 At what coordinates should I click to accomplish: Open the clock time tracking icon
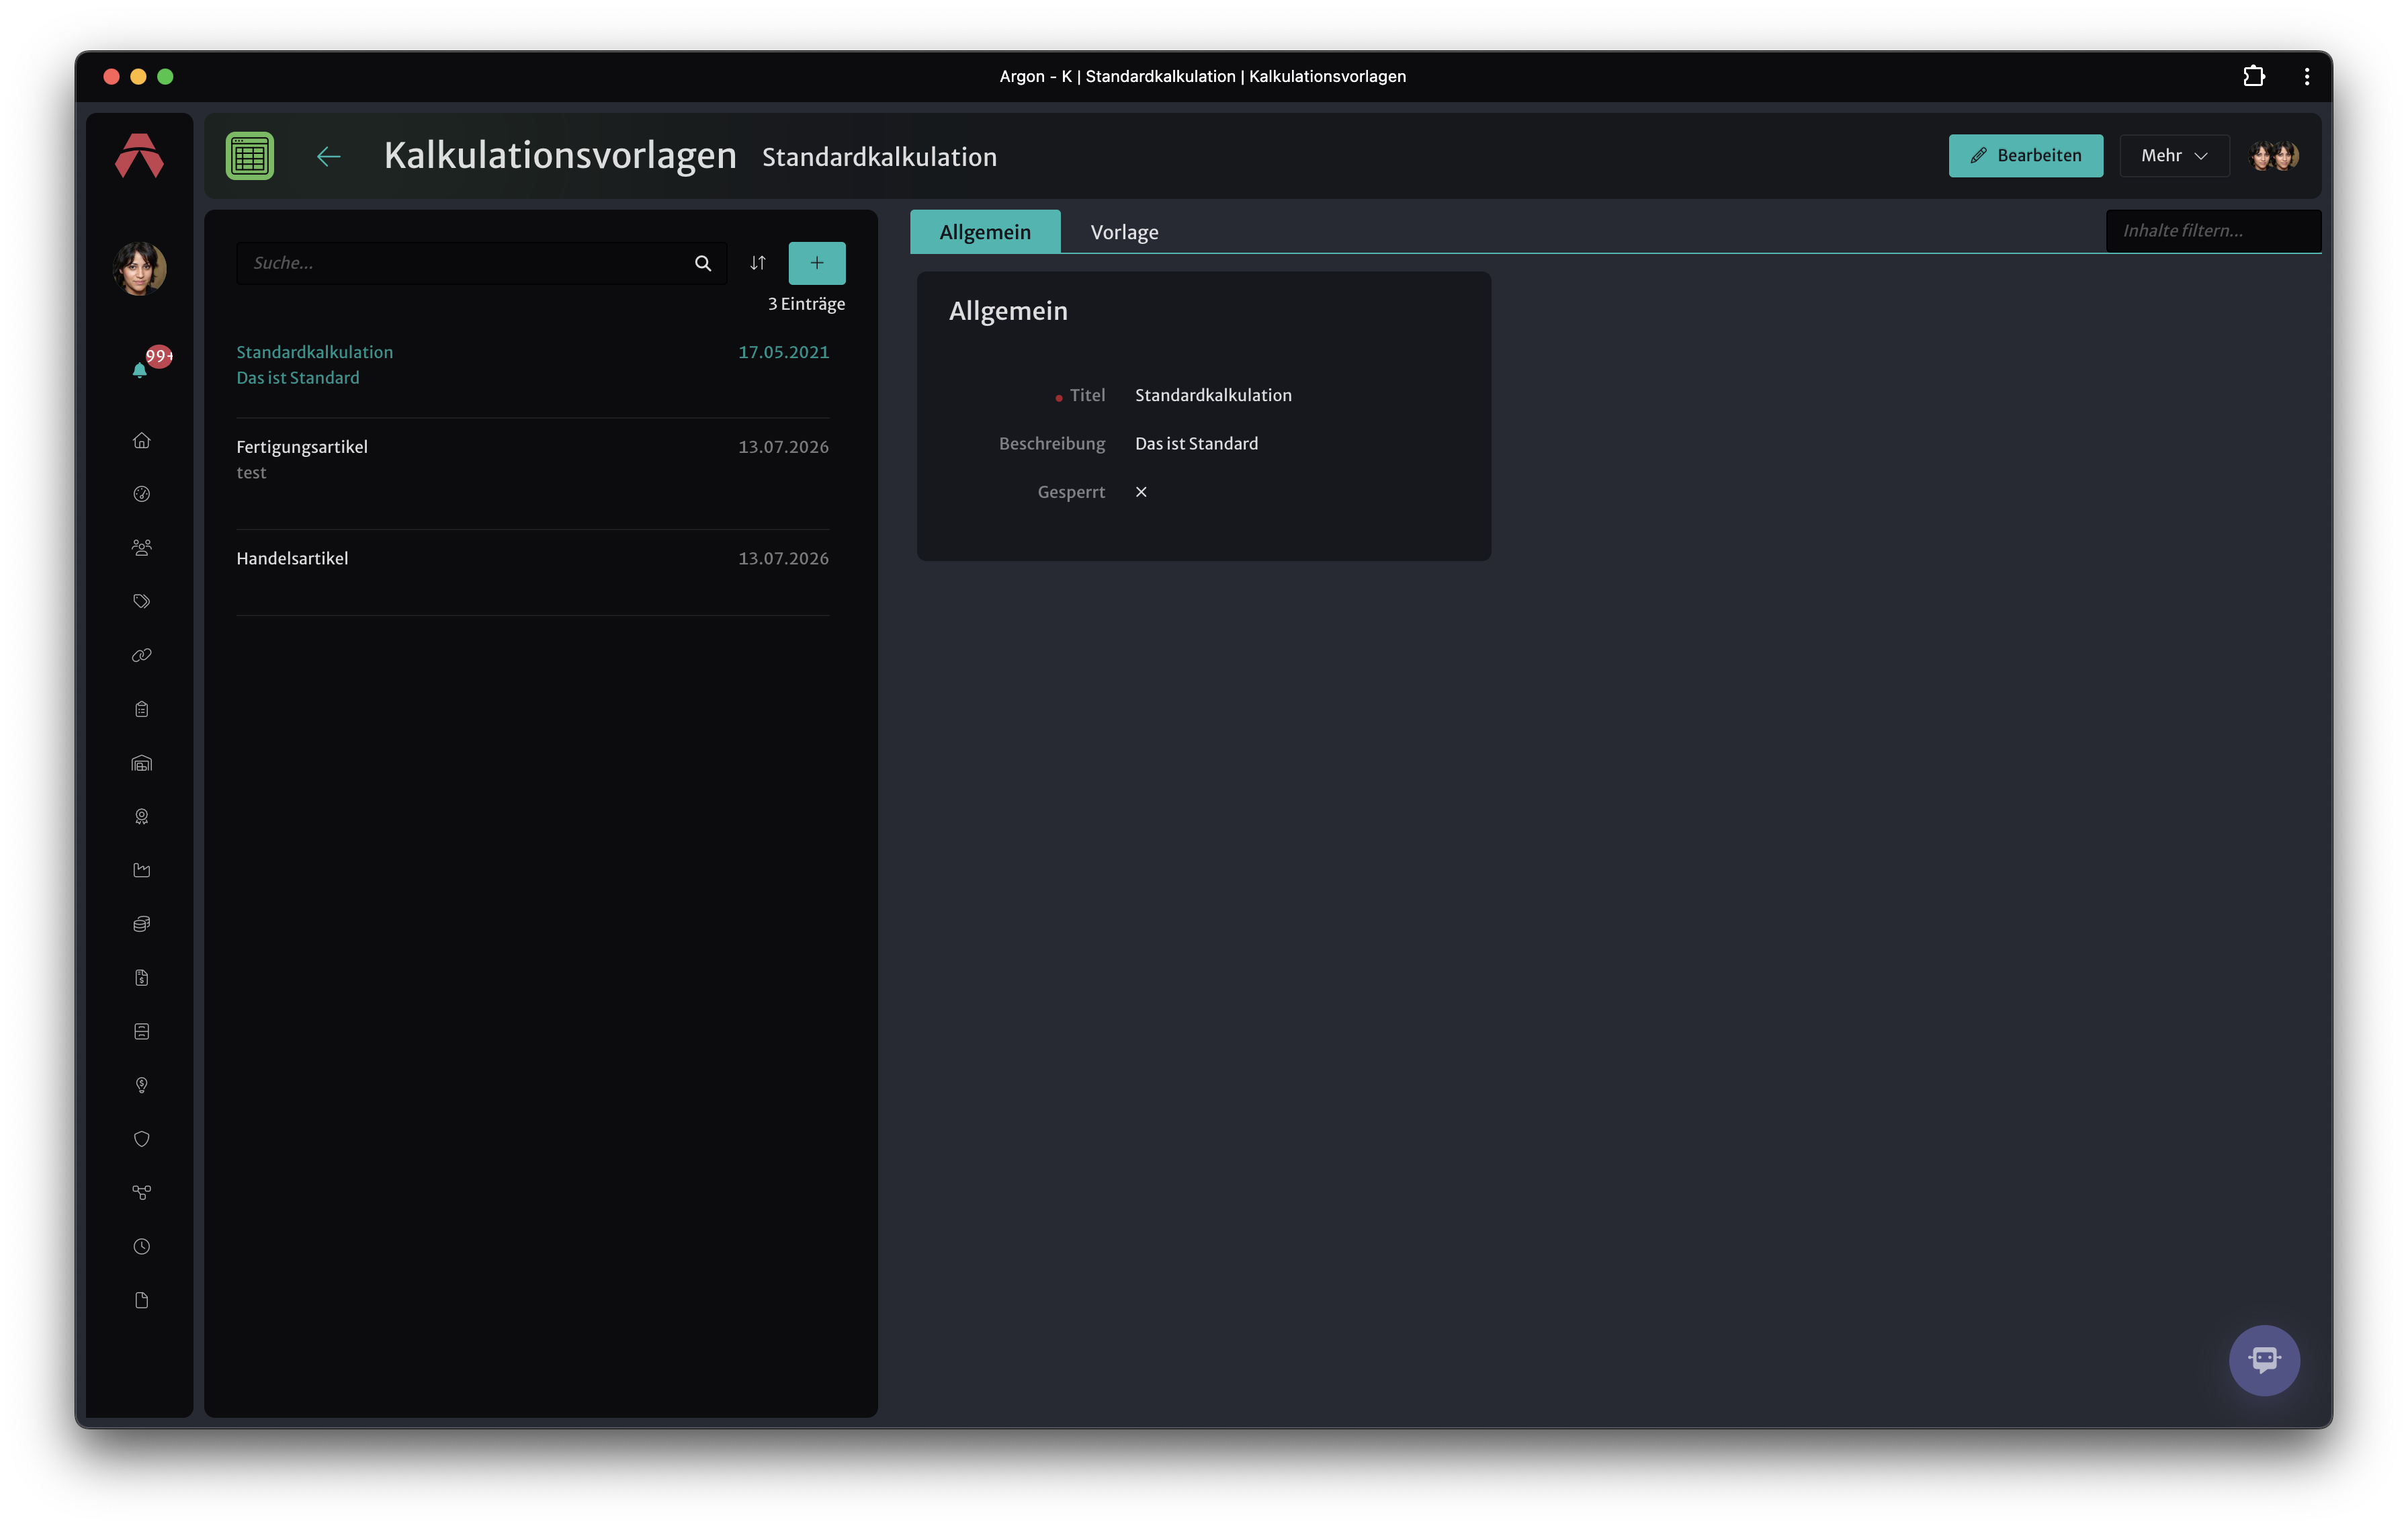141,1247
